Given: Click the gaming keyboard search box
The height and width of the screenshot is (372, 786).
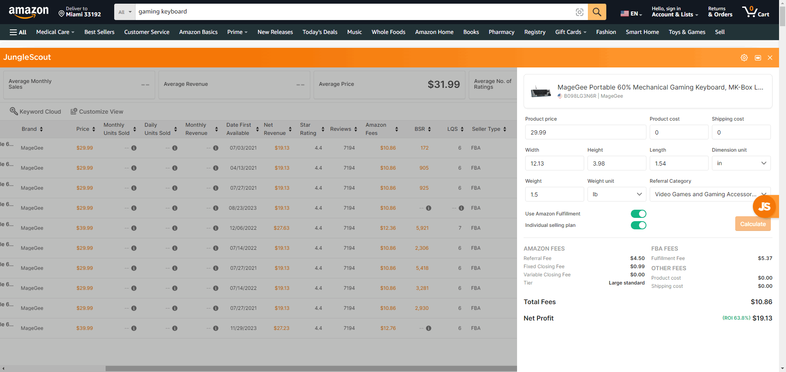Looking at the screenshot, I should tap(354, 12).
